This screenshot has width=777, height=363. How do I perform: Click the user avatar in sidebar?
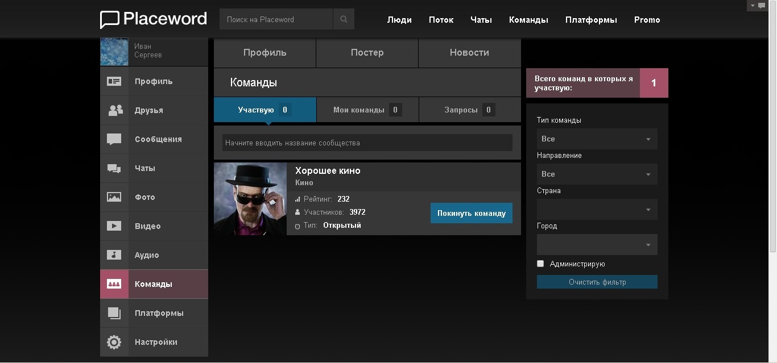[x=114, y=52]
